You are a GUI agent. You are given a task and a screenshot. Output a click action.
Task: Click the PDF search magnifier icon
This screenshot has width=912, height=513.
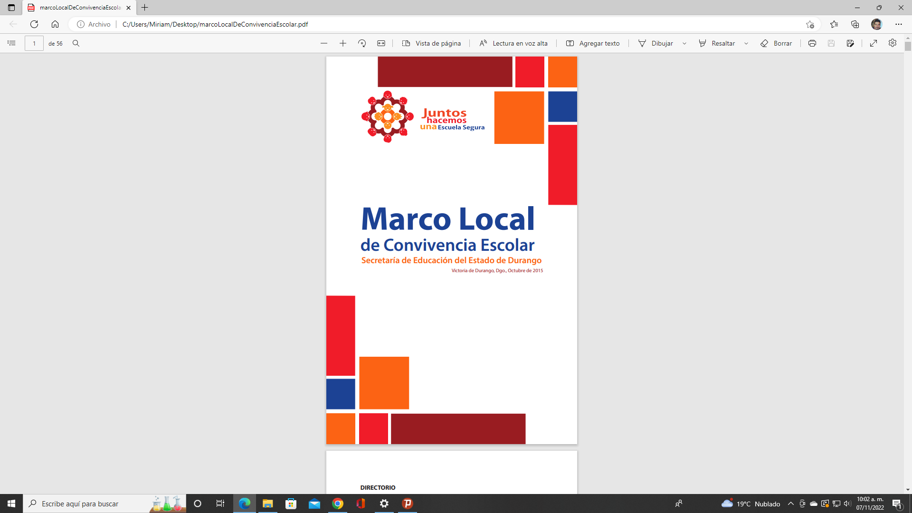[76, 43]
